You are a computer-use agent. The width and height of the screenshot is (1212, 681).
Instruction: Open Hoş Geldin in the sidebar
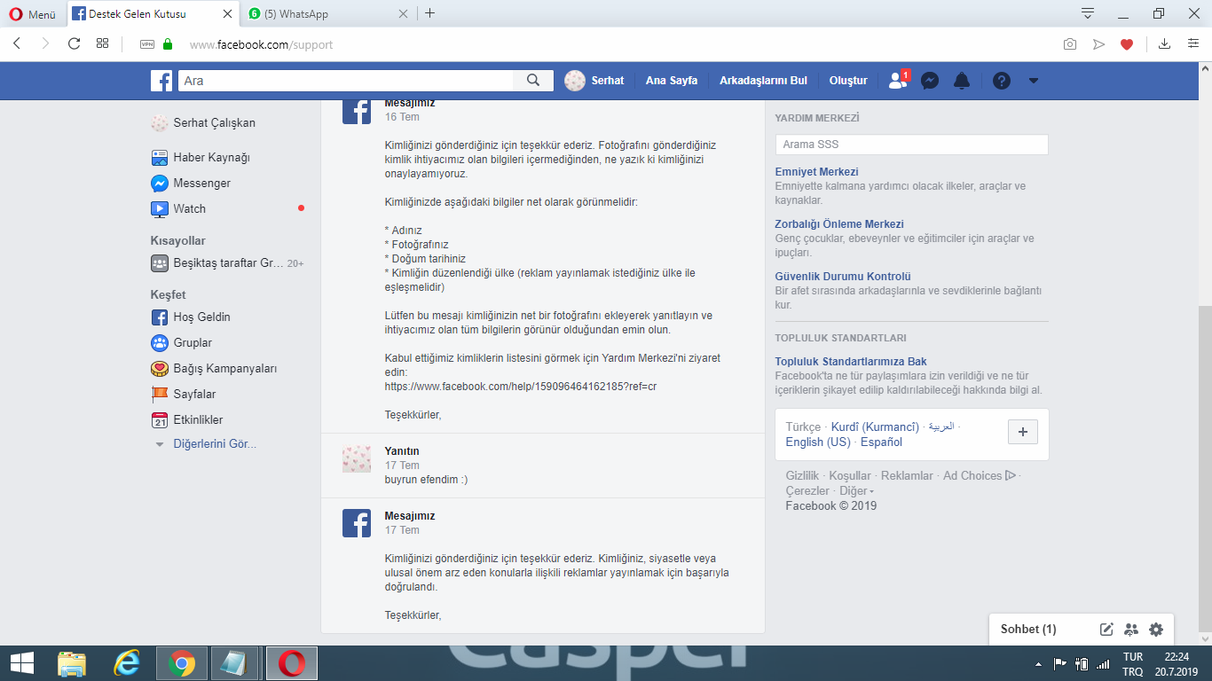coord(191,317)
